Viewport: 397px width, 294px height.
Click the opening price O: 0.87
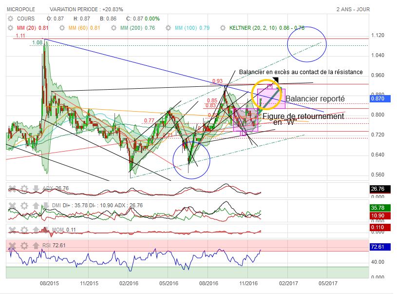tap(55, 19)
